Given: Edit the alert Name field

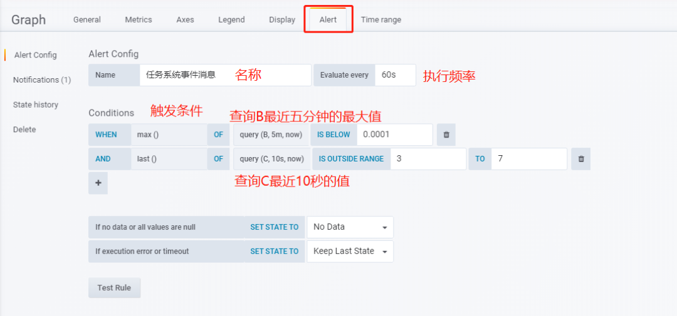Looking at the screenshot, I should [225, 75].
